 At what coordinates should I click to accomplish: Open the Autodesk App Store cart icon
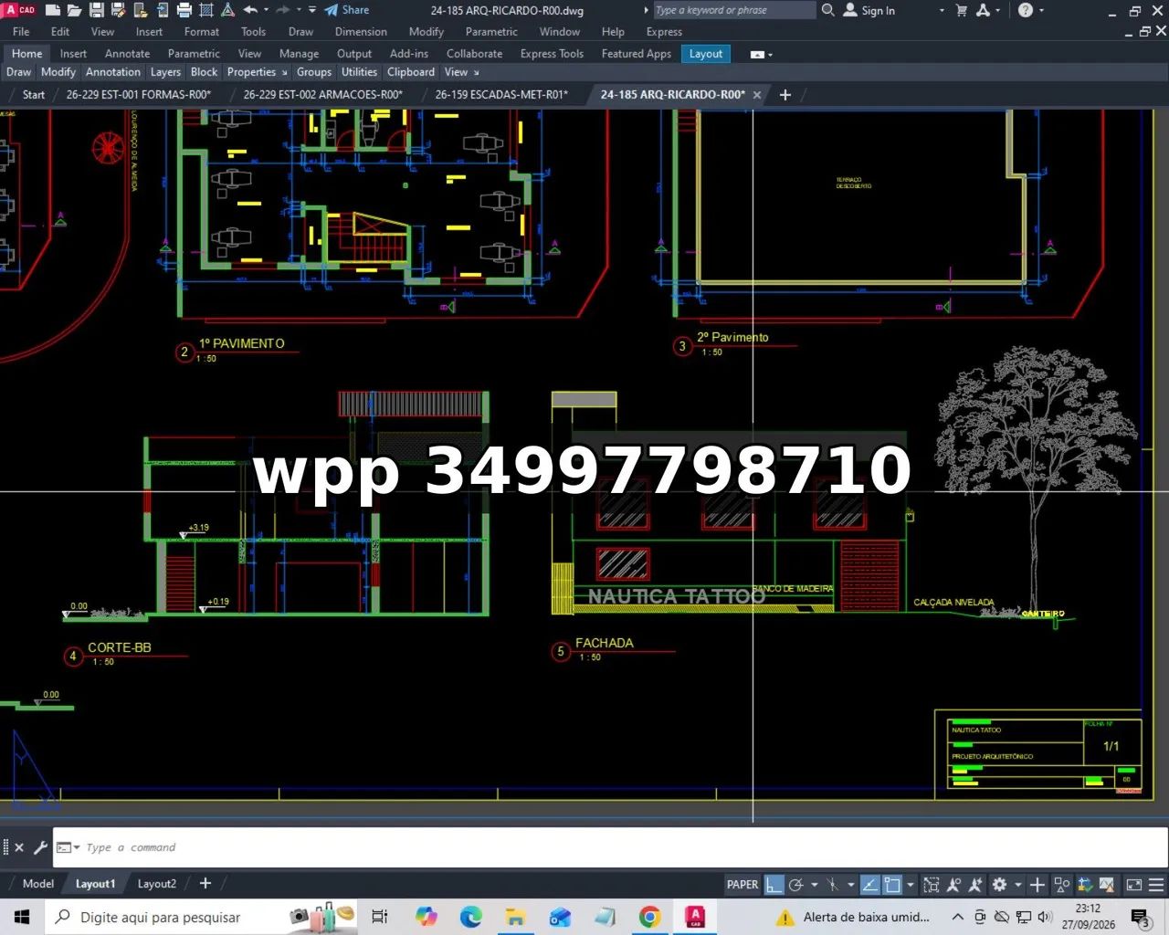click(x=961, y=10)
